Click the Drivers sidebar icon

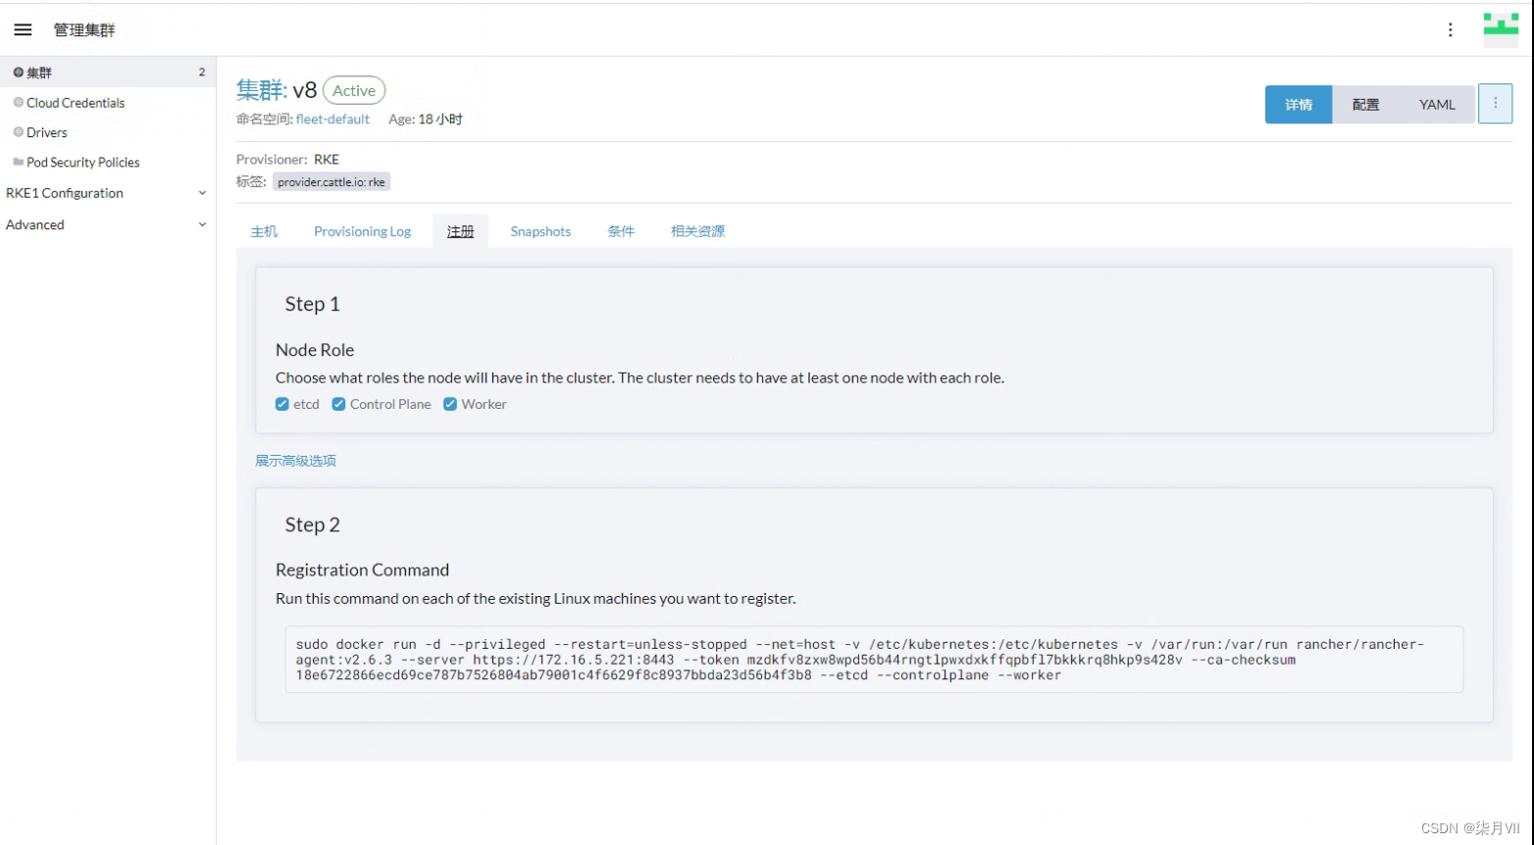[x=18, y=131]
